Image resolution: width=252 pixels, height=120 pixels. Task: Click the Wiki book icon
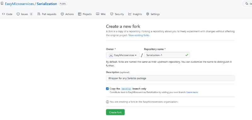coord(98,14)
